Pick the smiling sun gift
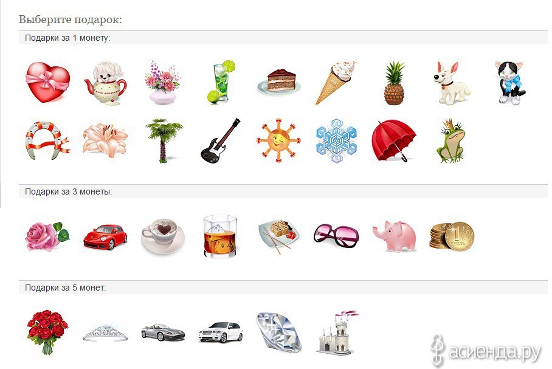Screen dimensions: 552x369 (x=278, y=140)
